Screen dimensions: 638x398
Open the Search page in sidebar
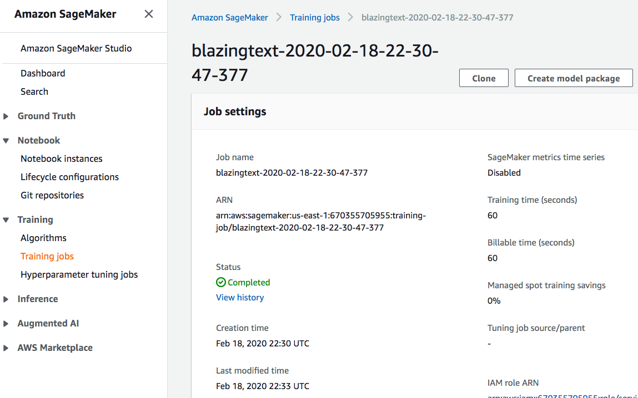(x=34, y=91)
